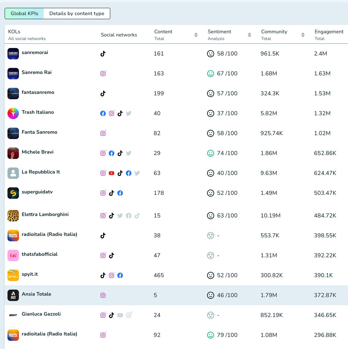Screen dimensions: 348x349
Task: Sort table by Community total
Action: pos(303,35)
